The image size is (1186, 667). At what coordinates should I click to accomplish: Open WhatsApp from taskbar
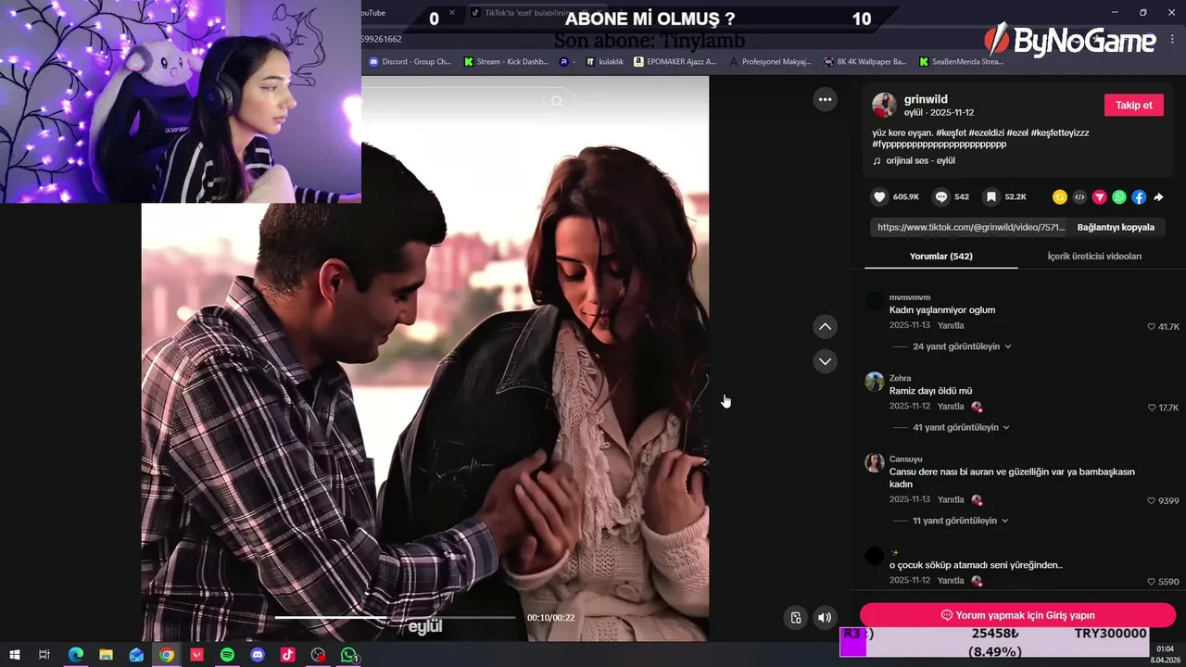click(348, 655)
